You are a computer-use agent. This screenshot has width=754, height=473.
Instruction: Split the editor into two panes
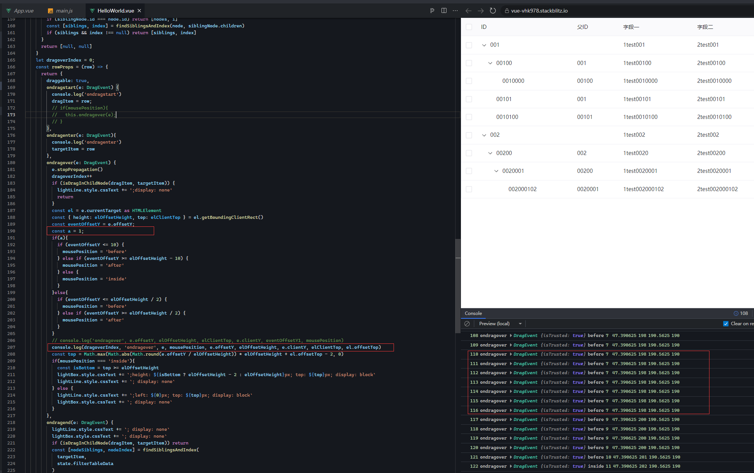pos(444,10)
